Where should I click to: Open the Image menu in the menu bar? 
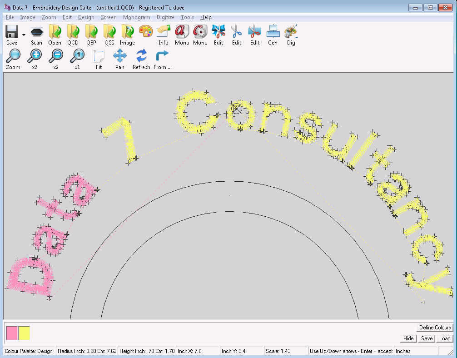point(28,17)
